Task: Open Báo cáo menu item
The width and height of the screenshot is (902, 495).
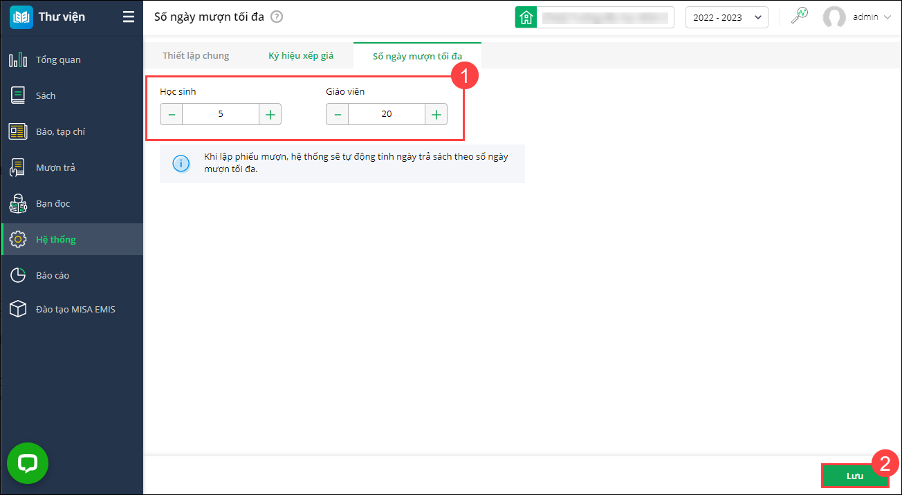Action: (72, 275)
